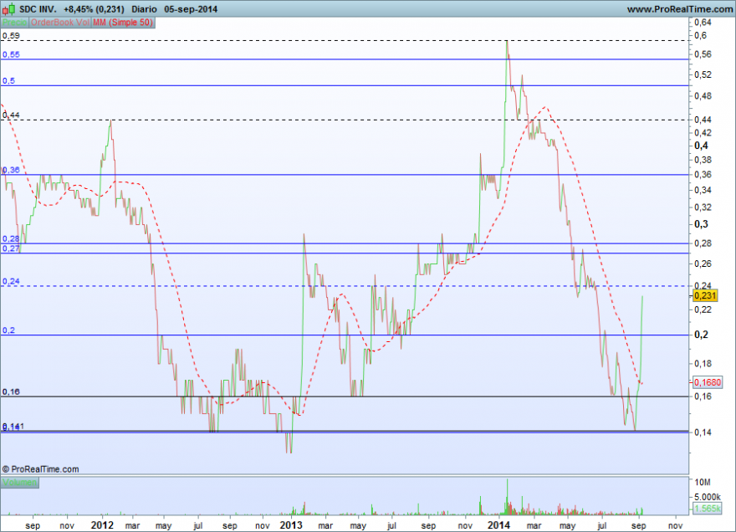The width and height of the screenshot is (736, 532).
Task: Click the 0,38 price axis value
Action: [x=703, y=160]
